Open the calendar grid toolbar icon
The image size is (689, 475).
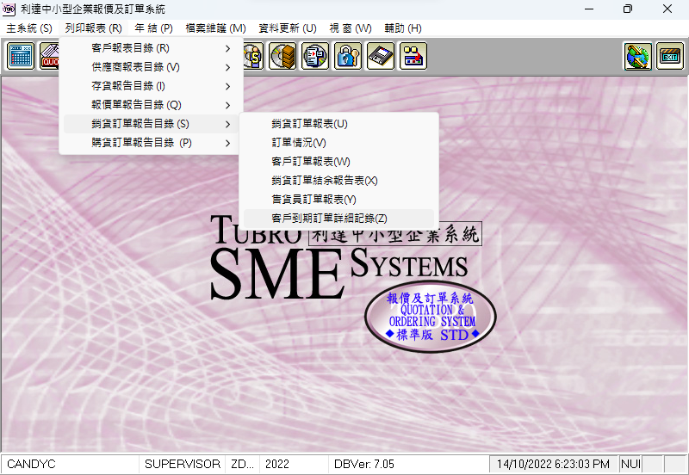tap(20, 56)
